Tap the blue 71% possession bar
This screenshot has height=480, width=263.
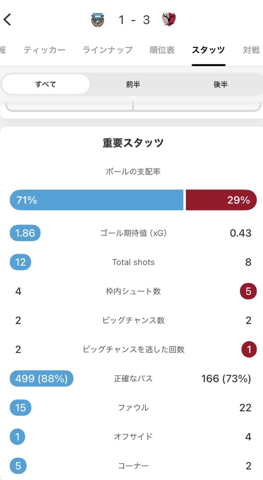pyautogui.click(x=96, y=200)
